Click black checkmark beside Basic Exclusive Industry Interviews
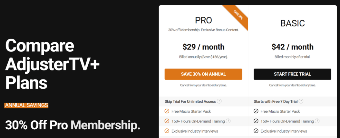This screenshot has width=340, height=138. coord(256,131)
